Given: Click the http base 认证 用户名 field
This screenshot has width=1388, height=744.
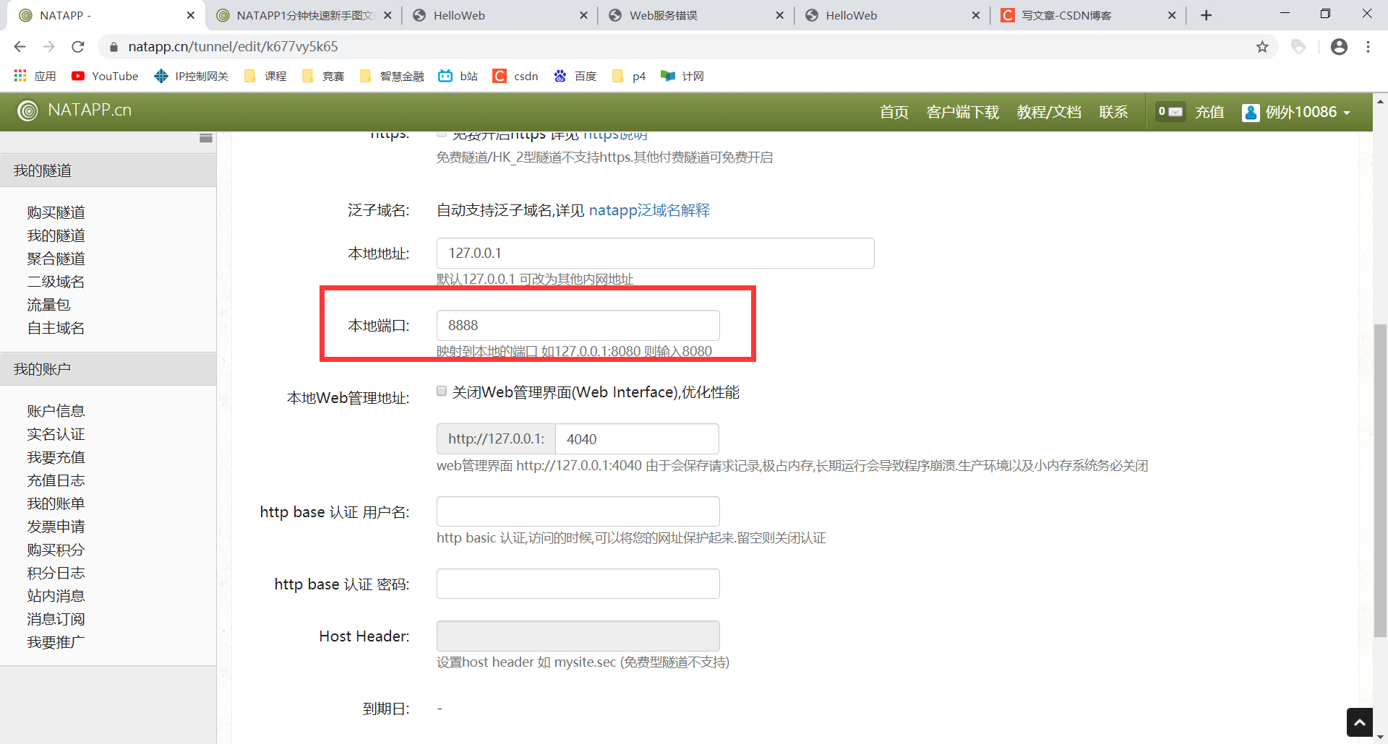Looking at the screenshot, I should click(578, 511).
